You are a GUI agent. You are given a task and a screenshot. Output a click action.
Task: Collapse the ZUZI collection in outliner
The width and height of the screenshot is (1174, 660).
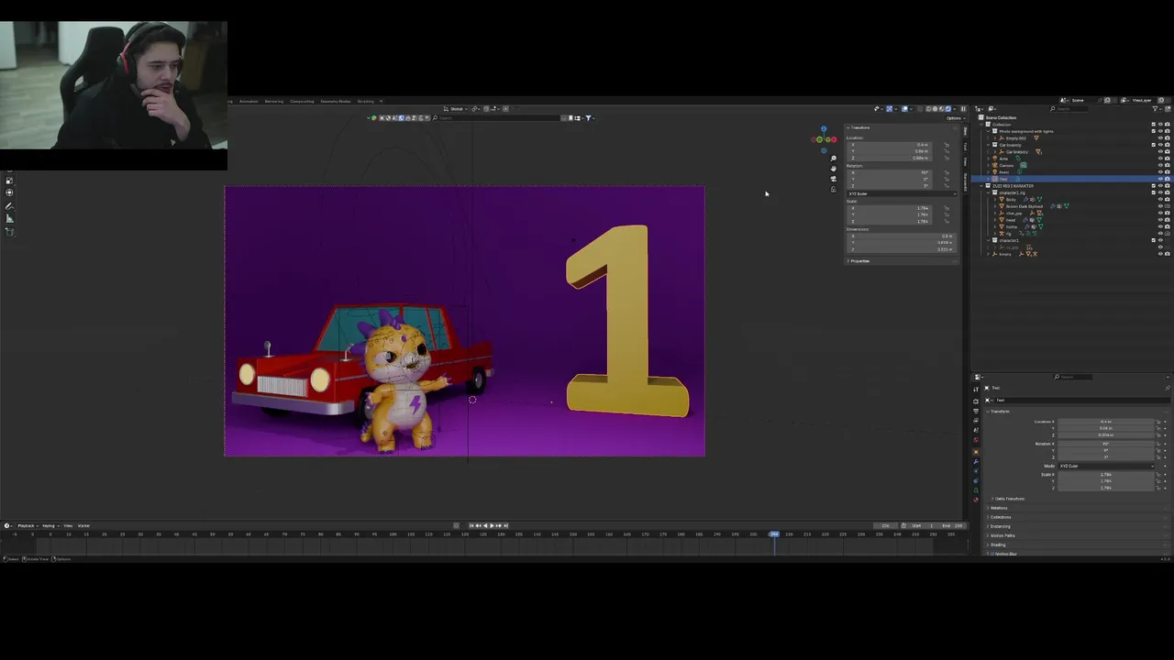pyautogui.click(x=981, y=185)
